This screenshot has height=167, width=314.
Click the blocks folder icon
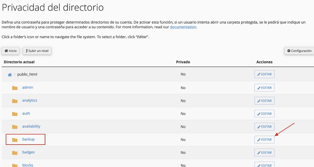click(15, 166)
